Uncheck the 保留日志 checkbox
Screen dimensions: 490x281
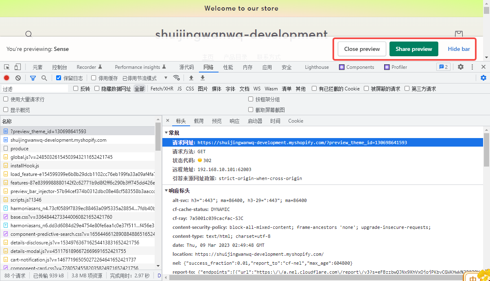59,78
